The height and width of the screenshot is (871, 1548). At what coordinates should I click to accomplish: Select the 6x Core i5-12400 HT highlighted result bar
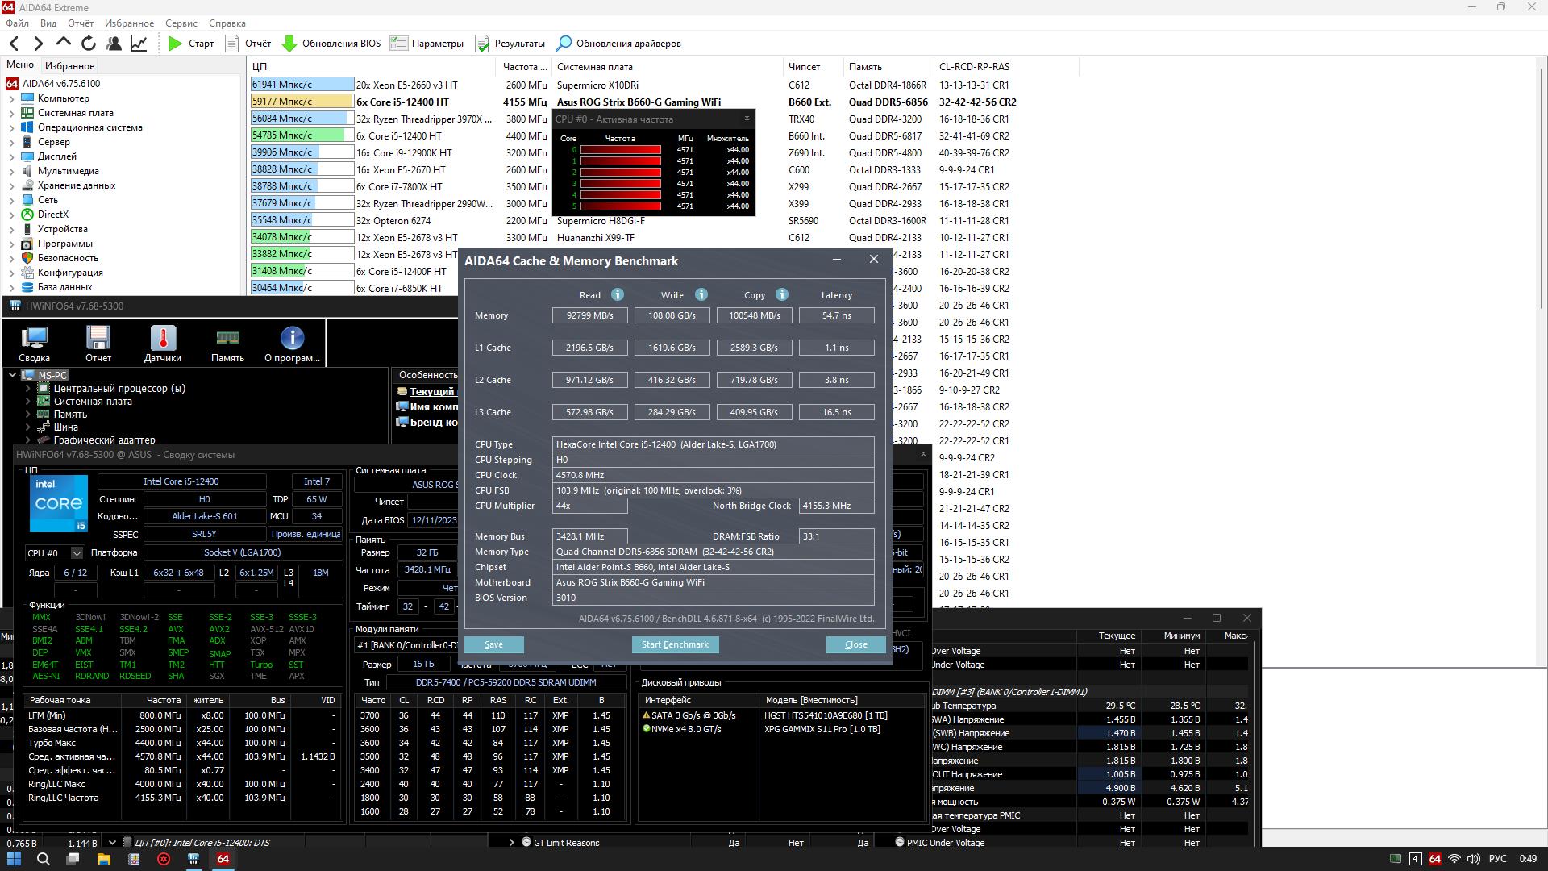tap(302, 102)
